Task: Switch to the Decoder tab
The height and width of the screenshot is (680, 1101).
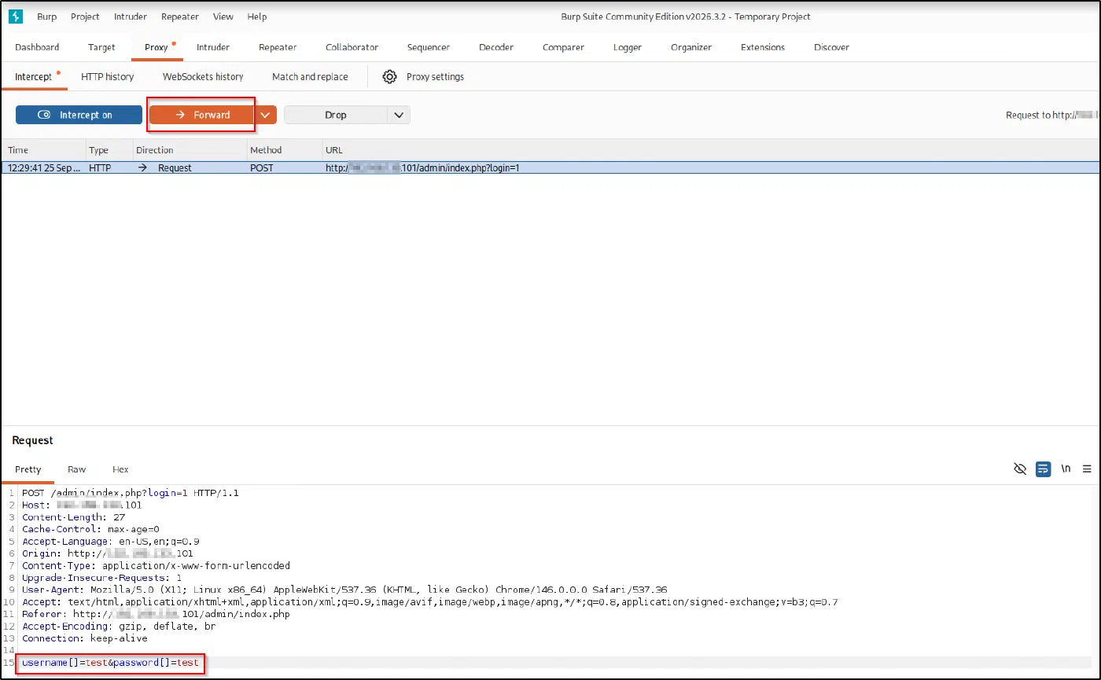Action: pyautogui.click(x=496, y=47)
